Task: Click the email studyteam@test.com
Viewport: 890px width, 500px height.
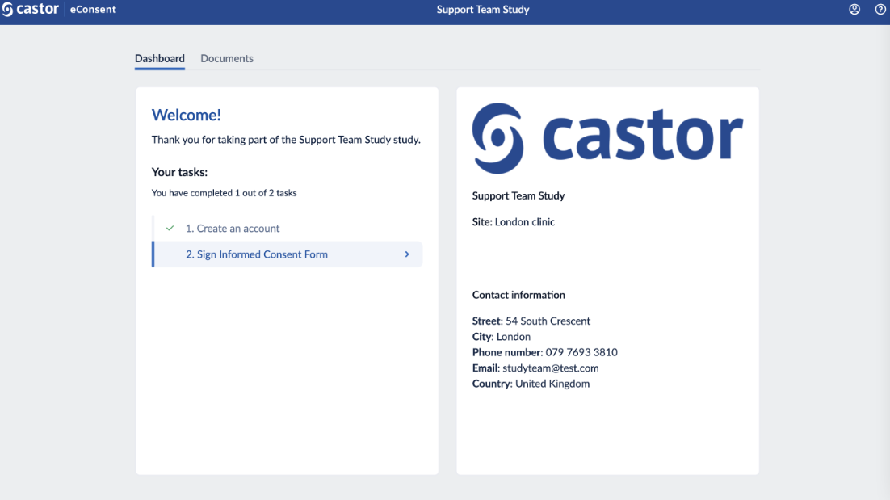Action: [x=551, y=368]
